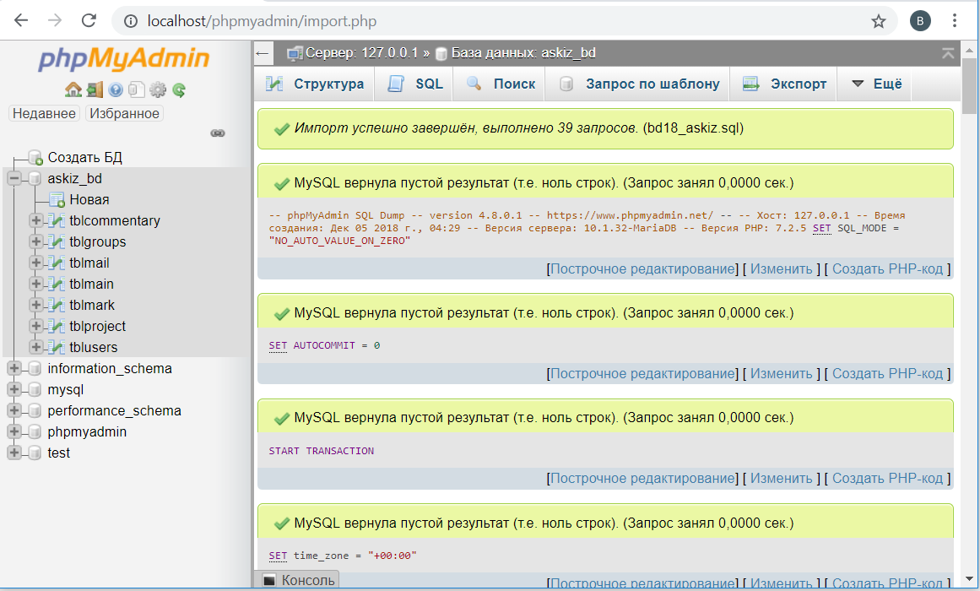
Task: Reload the navigation panel with green arrow
Action: tap(179, 90)
